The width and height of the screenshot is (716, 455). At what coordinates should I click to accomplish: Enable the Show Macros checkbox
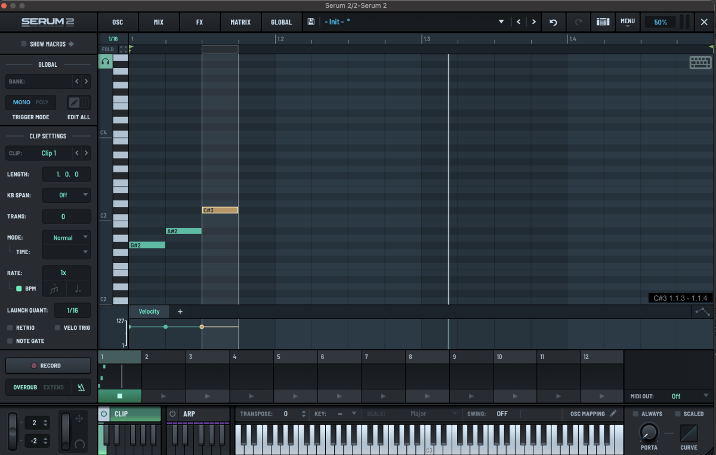pyautogui.click(x=24, y=44)
